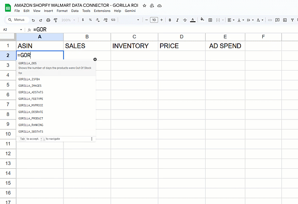The image size is (298, 204).
Task: Click the Redo arrow icon
Action: [x=40, y=20]
